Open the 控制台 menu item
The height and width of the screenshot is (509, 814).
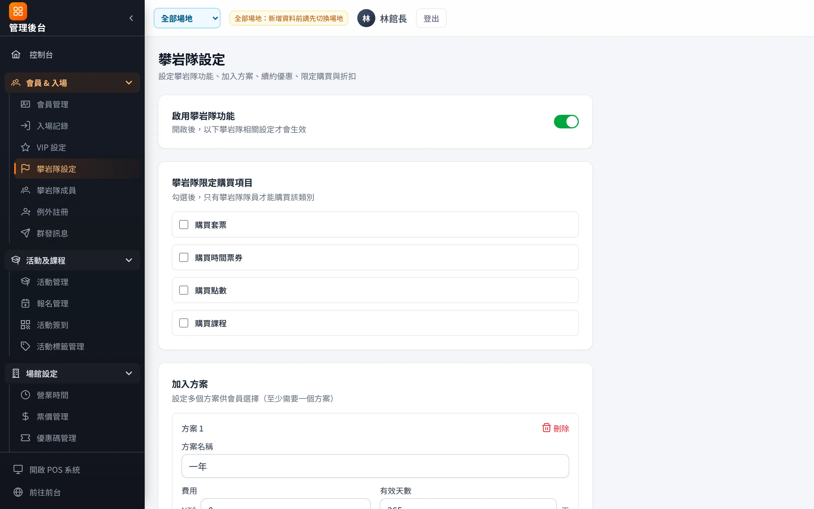click(72, 55)
